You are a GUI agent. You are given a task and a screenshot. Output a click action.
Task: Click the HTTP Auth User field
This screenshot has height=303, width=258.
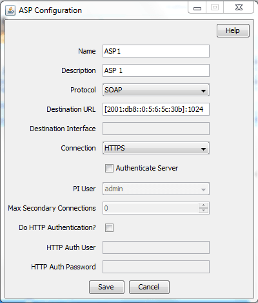click(156, 247)
